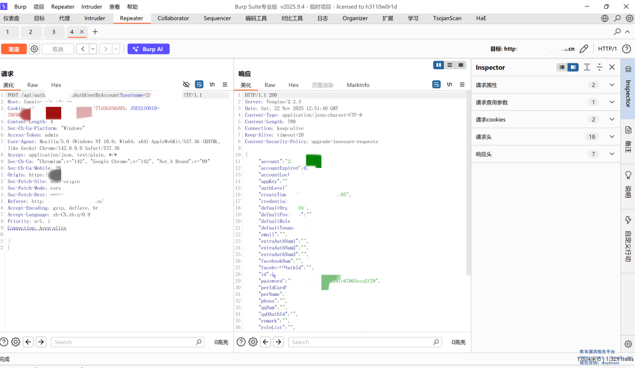Viewport: 635px width, 368px height.
Task: Select top-bottom layout view
Action: tap(450, 65)
